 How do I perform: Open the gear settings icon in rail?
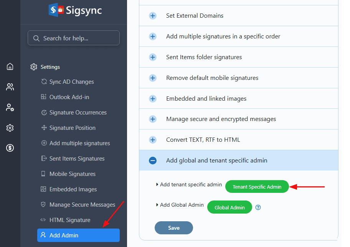click(10, 128)
